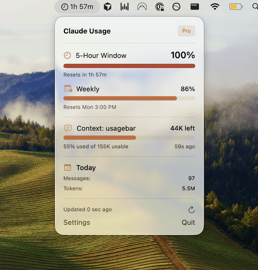This screenshot has width=258, height=270.
Task: Click the Context chat bubble icon
Action: tap(68, 128)
